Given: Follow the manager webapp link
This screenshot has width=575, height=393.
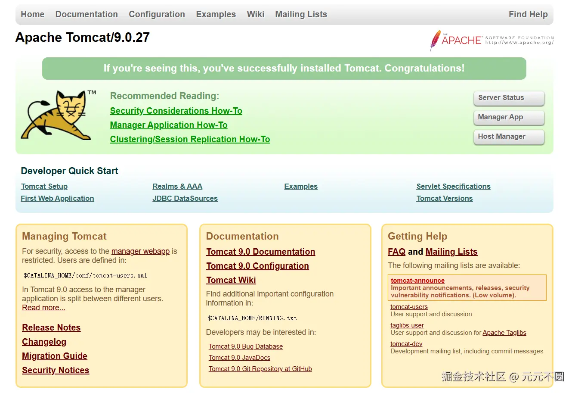Looking at the screenshot, I should pyautogui.click(x=140, y=251).
